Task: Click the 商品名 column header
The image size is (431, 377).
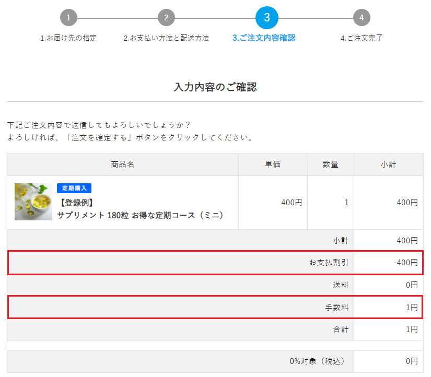Action: [x=123, y=164]
